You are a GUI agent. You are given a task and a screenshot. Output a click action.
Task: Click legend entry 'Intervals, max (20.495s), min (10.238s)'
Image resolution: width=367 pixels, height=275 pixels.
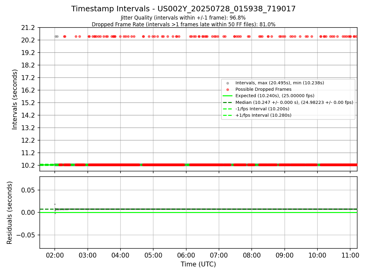click(x=280, y=83)
